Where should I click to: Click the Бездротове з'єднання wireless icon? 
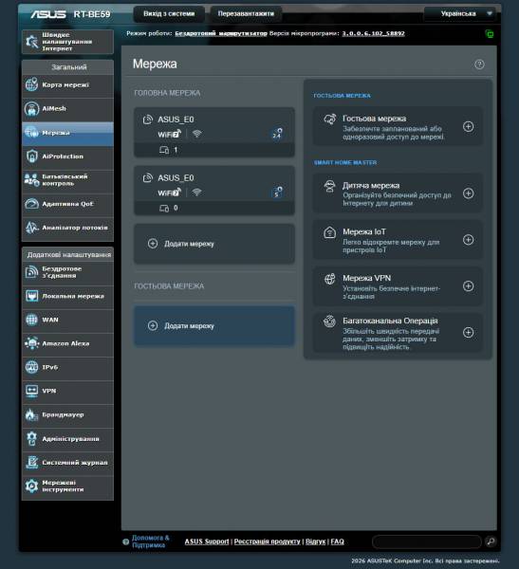point(32,272)
